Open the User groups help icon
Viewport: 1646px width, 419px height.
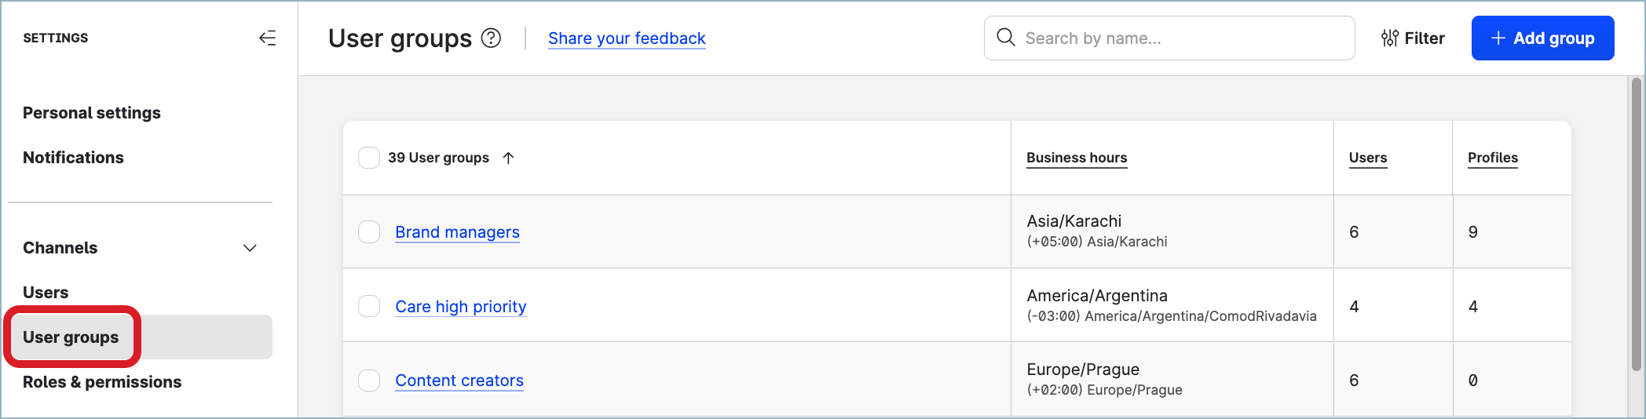coord(491,38)
